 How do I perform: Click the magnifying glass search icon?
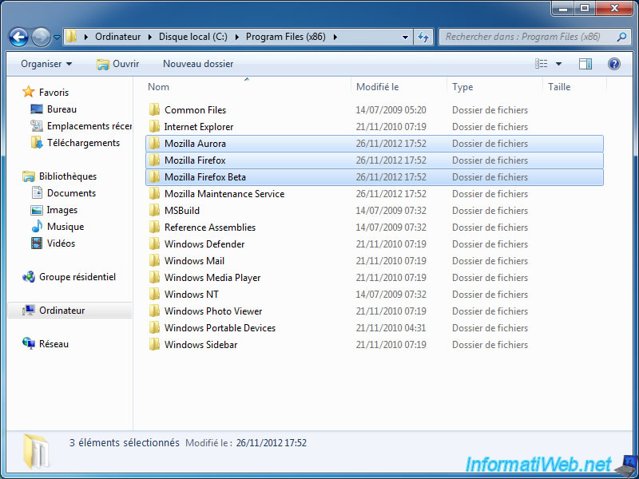point(621,37)
